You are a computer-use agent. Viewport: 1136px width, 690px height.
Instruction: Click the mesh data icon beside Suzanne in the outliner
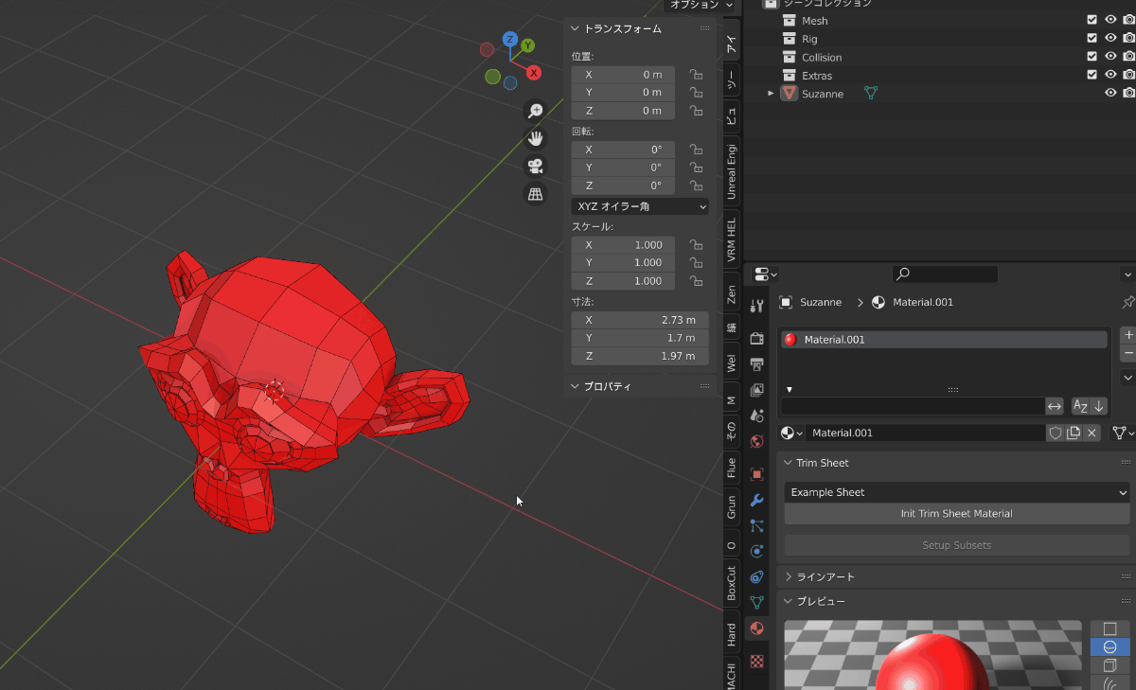871,94
